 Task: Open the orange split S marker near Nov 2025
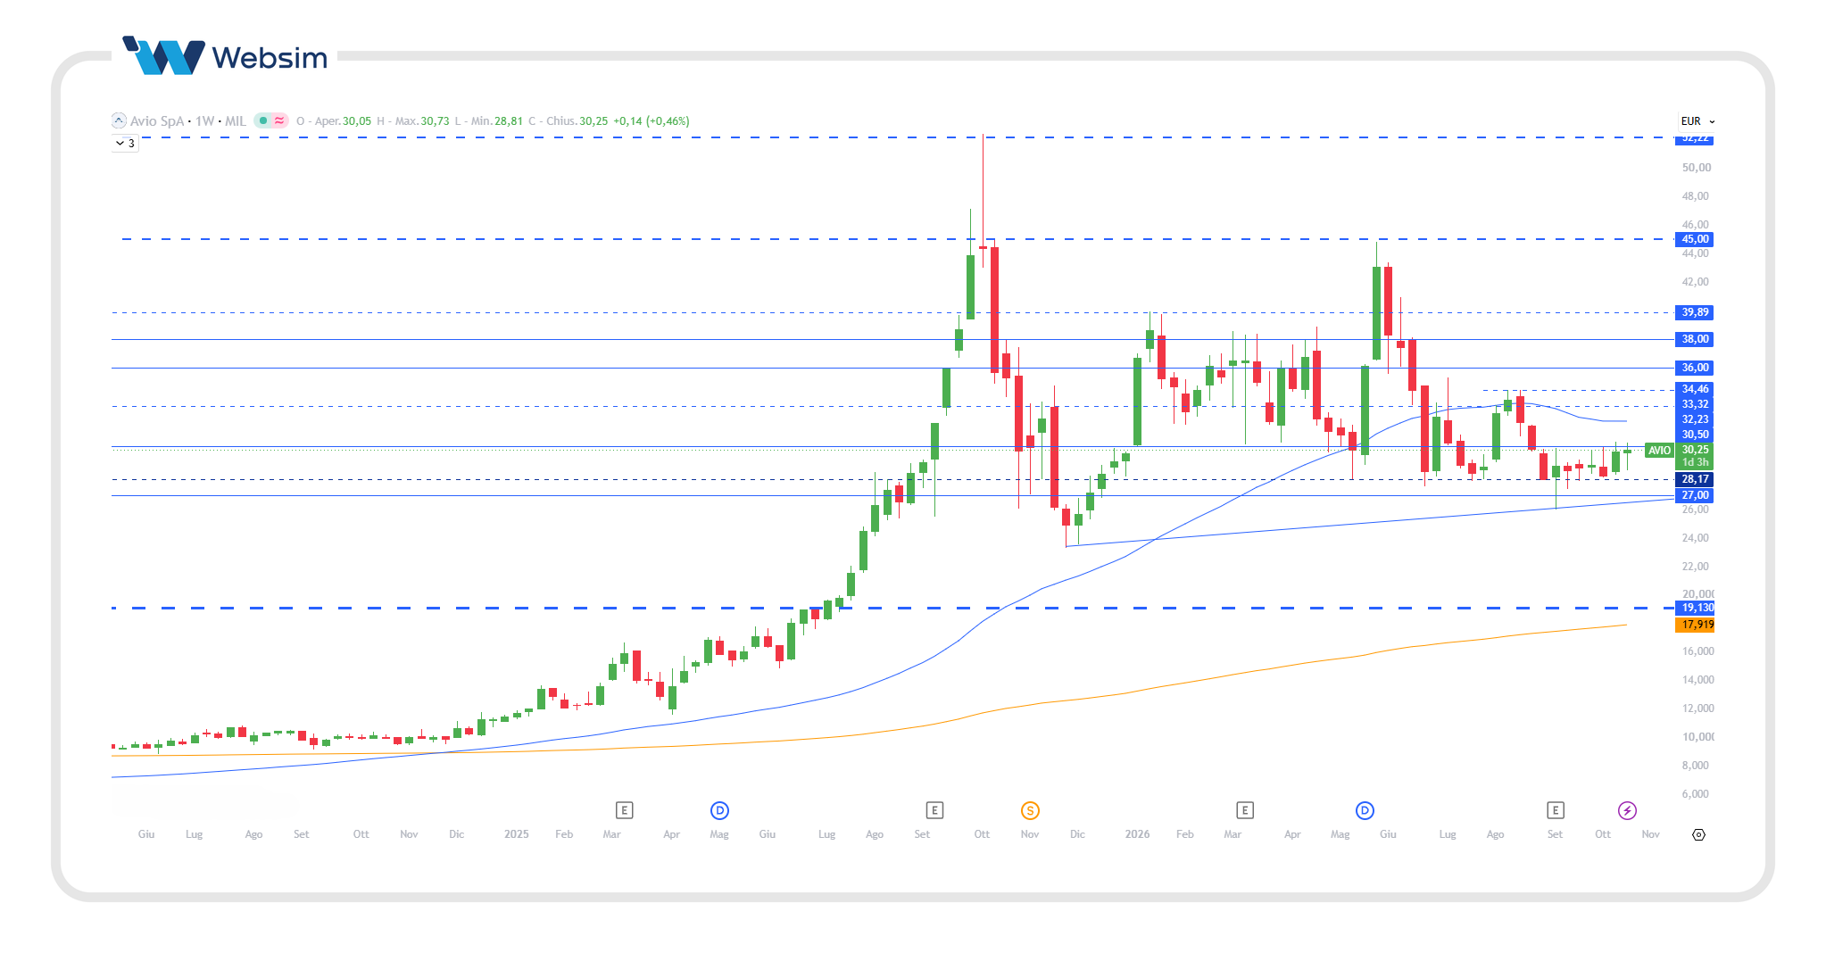pos(1030,810)
